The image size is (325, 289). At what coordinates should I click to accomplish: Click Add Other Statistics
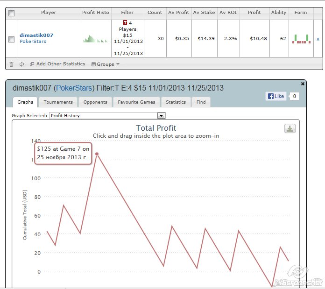click(57, 64)
